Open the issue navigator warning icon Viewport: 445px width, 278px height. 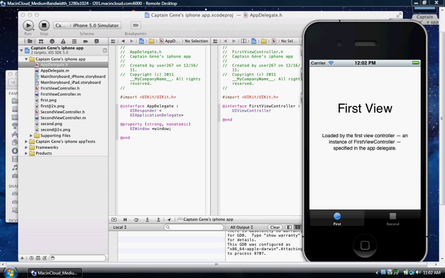[63, 41]
